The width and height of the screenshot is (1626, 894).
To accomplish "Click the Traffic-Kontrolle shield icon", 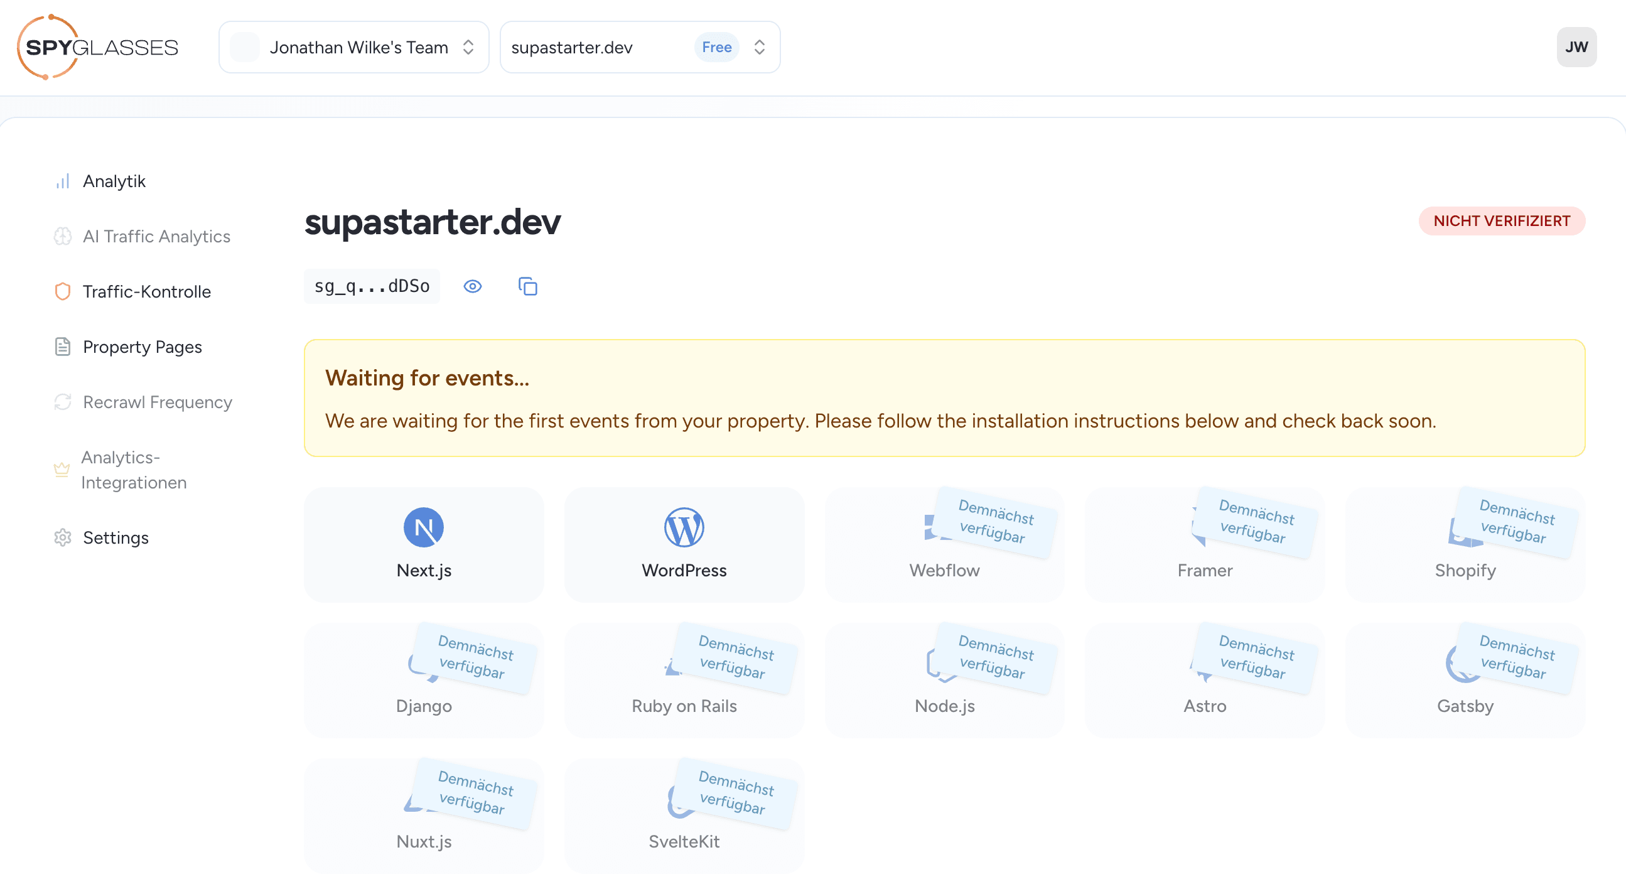I will click(x=63, y=292).
